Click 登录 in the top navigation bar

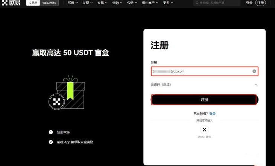[x=249, y=3]
